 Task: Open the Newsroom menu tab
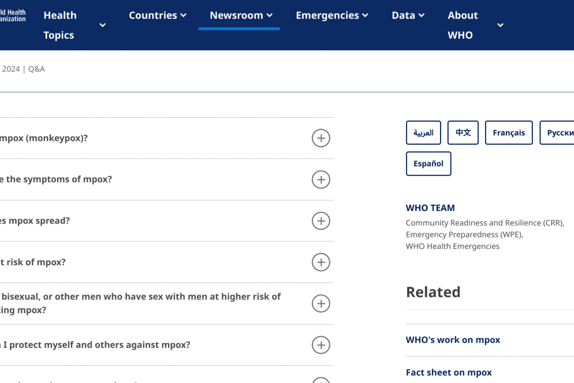pos(241,15)
